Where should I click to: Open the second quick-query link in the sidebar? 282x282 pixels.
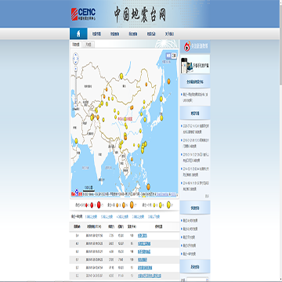190,229
